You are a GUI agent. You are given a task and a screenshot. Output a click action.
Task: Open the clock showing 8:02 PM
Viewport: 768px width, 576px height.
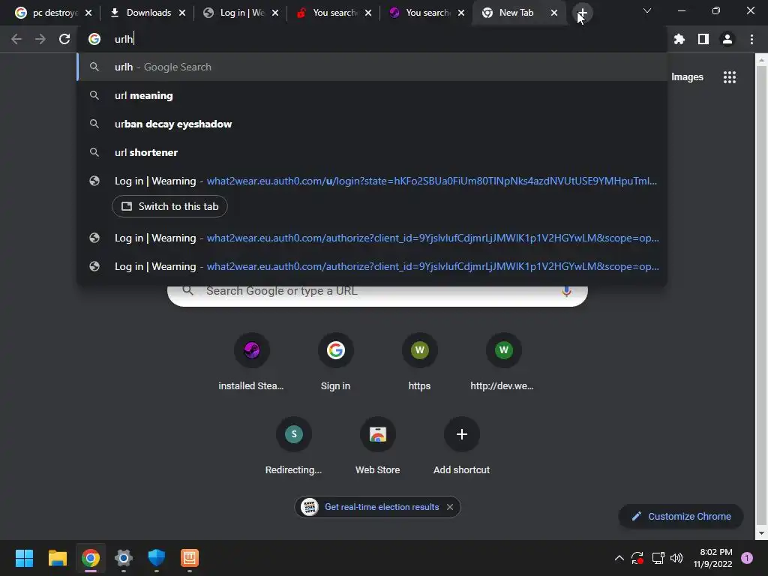point(712,558)
